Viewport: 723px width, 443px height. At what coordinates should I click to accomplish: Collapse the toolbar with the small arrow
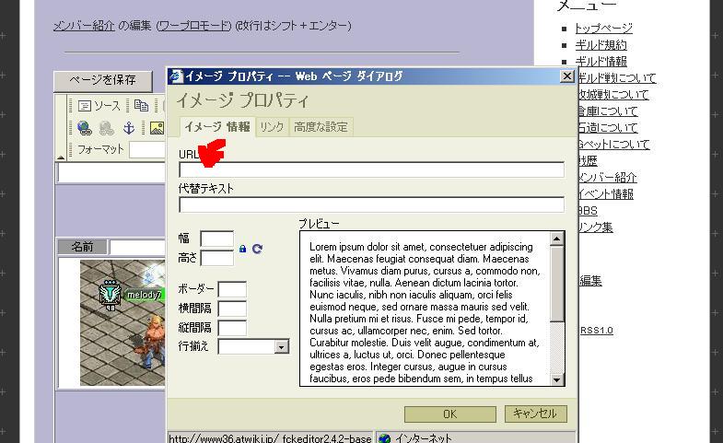61,157
